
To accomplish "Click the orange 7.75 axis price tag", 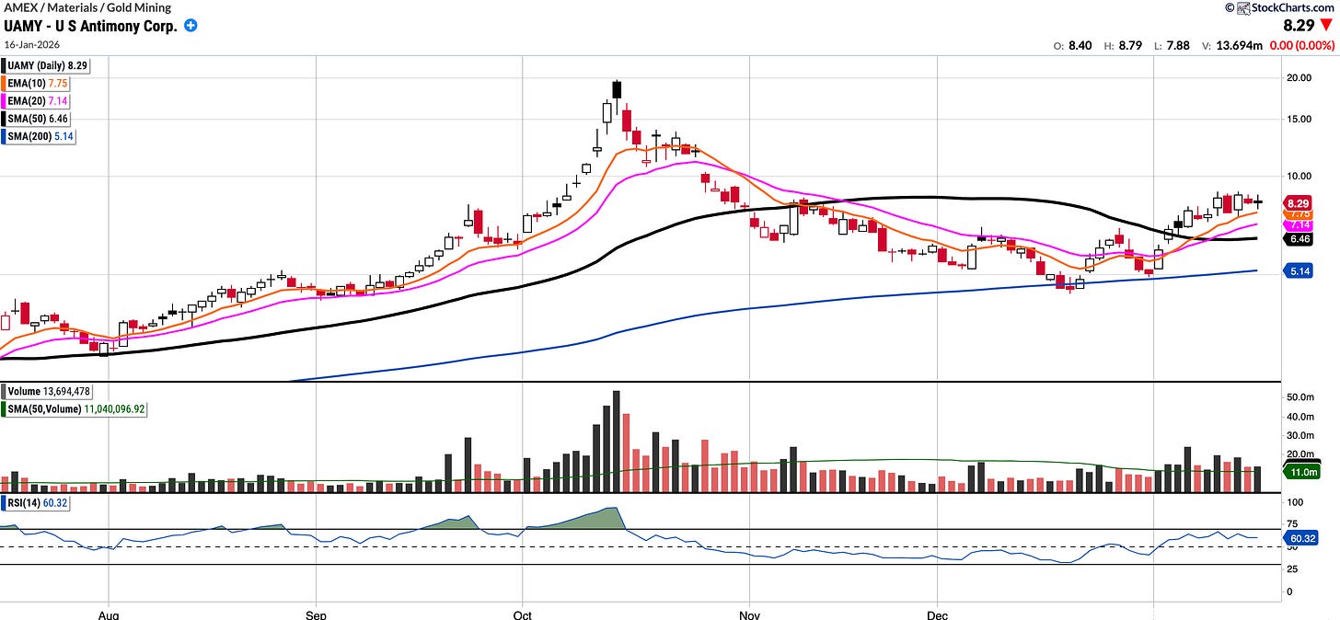I will [x=1298, y=213].
